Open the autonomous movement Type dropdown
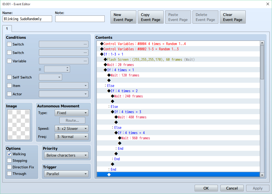The width and height of the screenshot is (272, 194). click(x=71, y=113)
